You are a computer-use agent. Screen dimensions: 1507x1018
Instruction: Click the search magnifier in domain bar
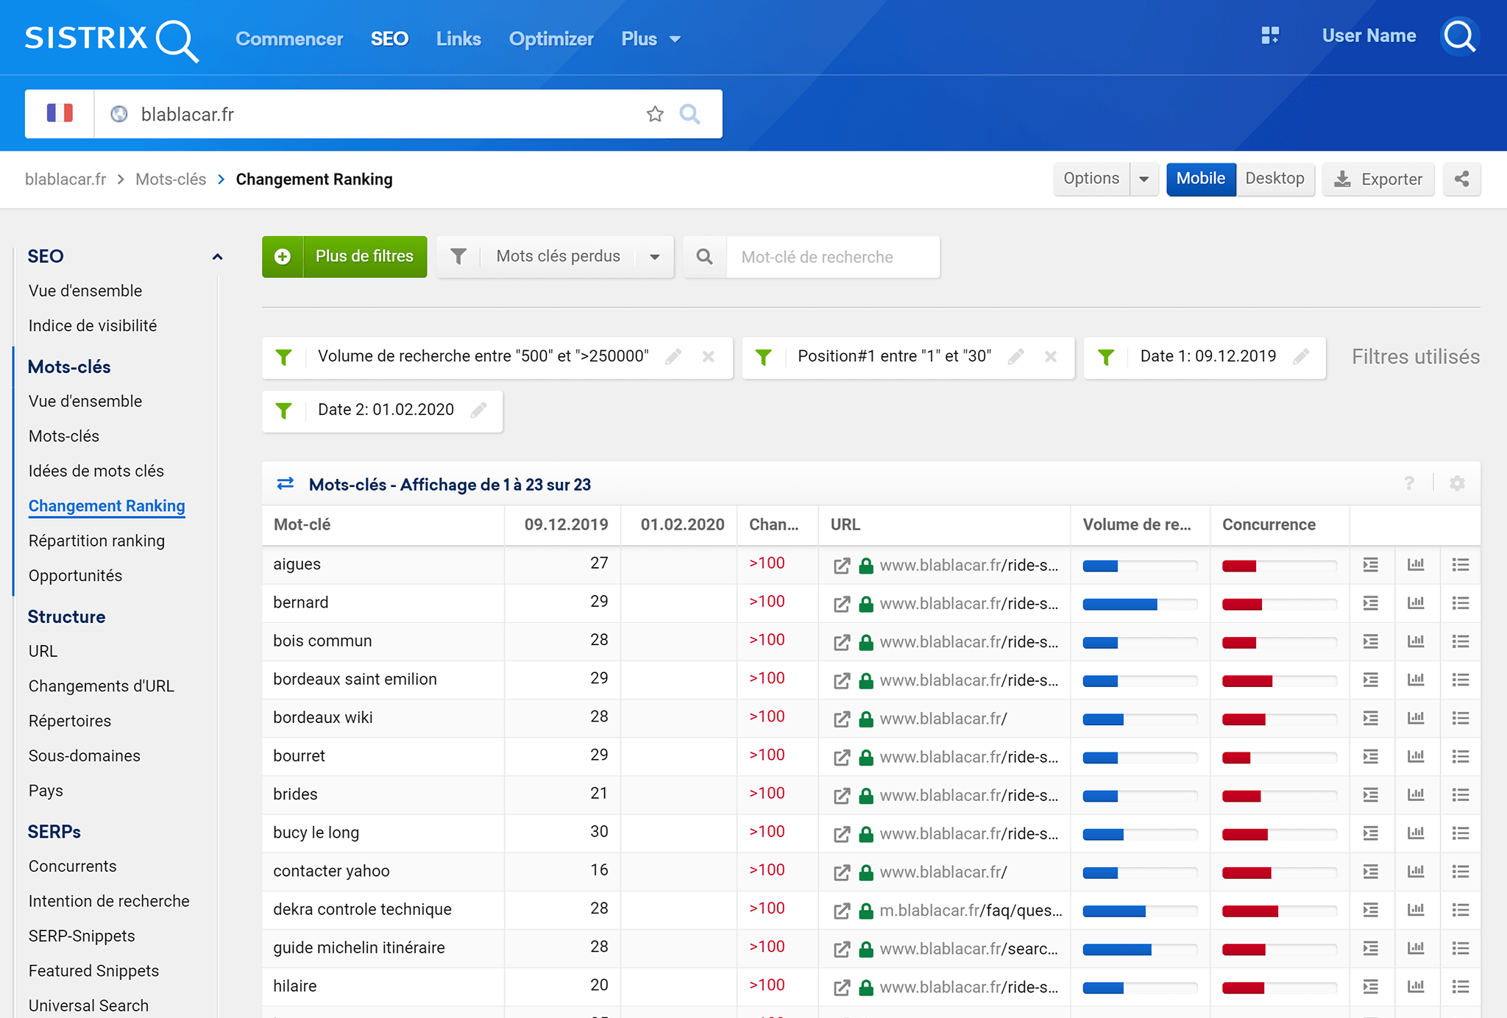pyautogui.click(x=689, y=114)
